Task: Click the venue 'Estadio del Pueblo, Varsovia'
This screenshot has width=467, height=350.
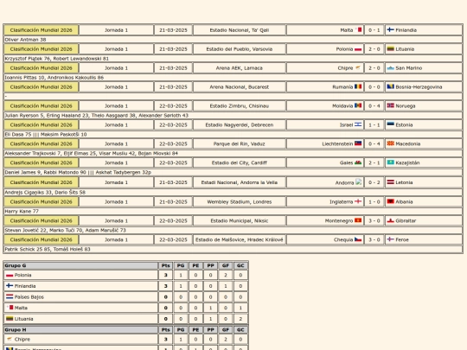Action: tap(240, 49)
